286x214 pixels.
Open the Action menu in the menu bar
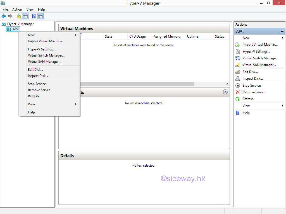point(17,9)
